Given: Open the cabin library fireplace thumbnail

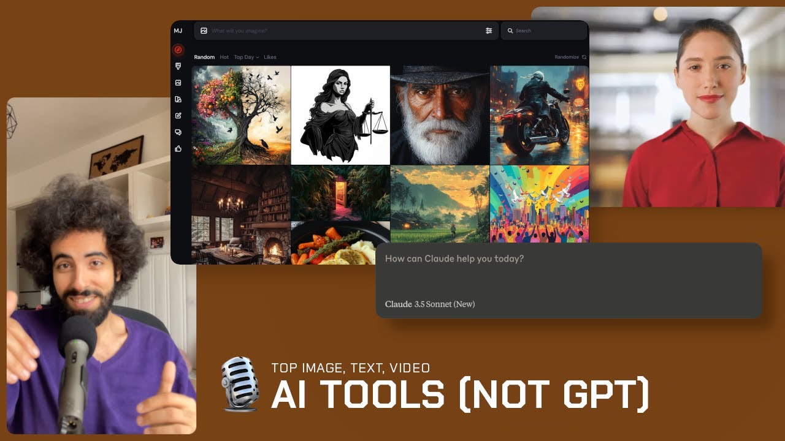Looking at the screenshot, I should [x=242, y=215].
